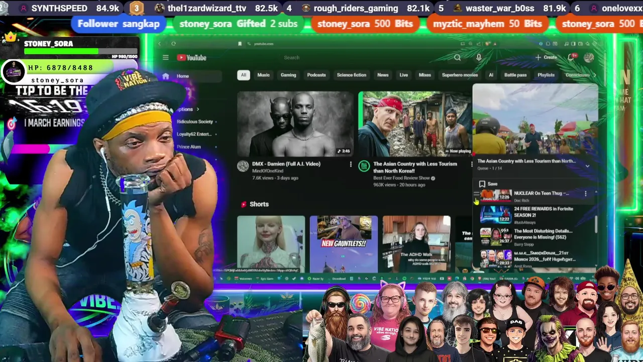Open options for NUCLEAR On Teen Thug queue item
Screen dimensions: 643x362
pyautogui.click(x=585, y=194)
